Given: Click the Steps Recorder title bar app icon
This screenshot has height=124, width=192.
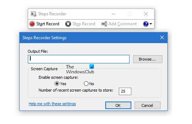Looking at the screenshot, I should point(33,14).
